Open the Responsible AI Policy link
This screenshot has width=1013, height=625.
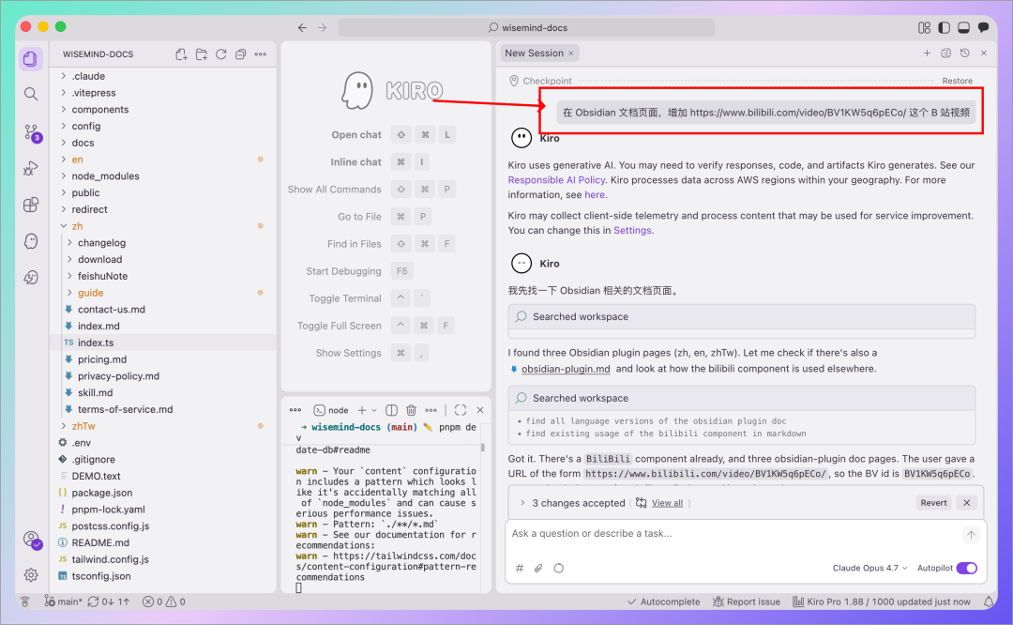pos(556,180)
